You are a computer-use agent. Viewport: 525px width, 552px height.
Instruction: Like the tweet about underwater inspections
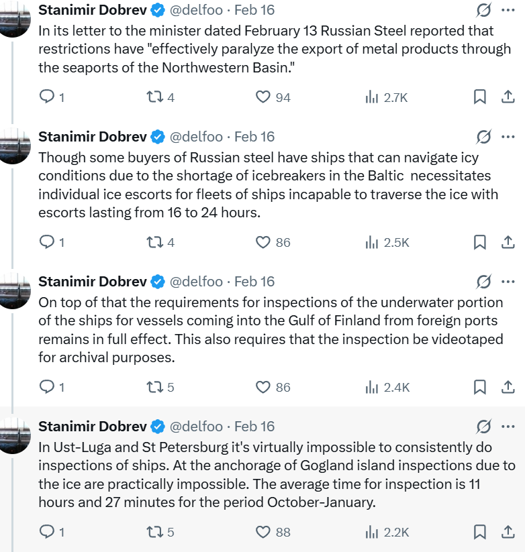[263, 387]
